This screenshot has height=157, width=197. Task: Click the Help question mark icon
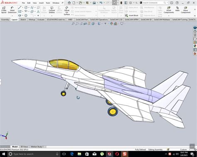[177, 2]
